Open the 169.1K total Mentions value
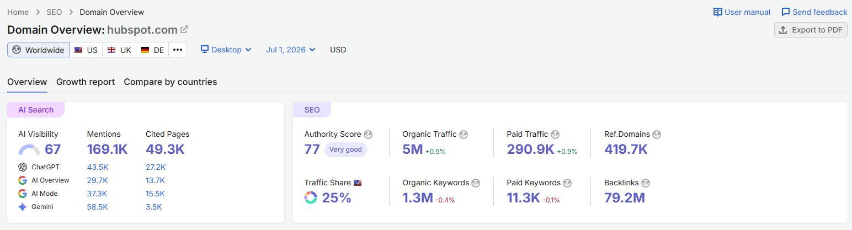The height and width of the screenshot is (230, 852). click(107, 149)
